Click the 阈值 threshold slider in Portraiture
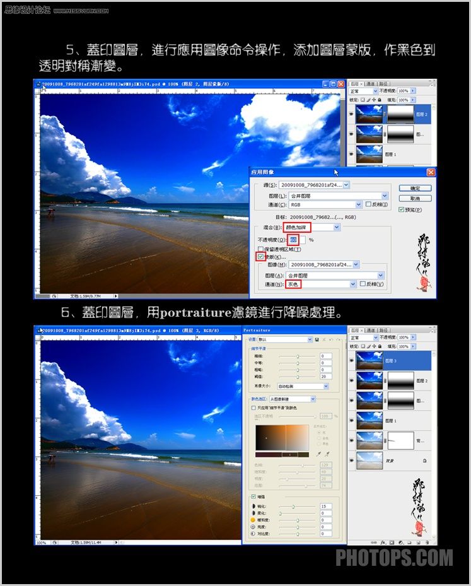The image size is (471, 586). click(x=298, y=377)
